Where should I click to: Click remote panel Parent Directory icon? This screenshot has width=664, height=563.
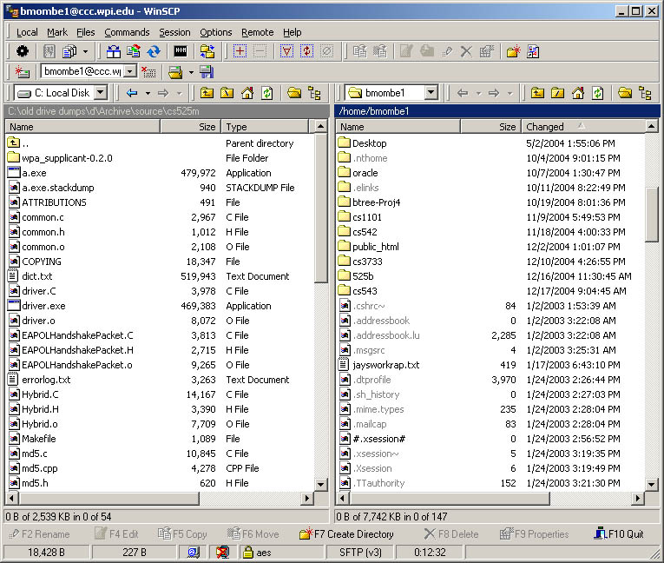[537, 93]
